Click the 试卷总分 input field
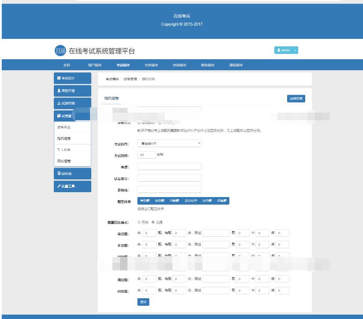The width and height of the screenshot is (363, 319). click(x=169, y=178)
